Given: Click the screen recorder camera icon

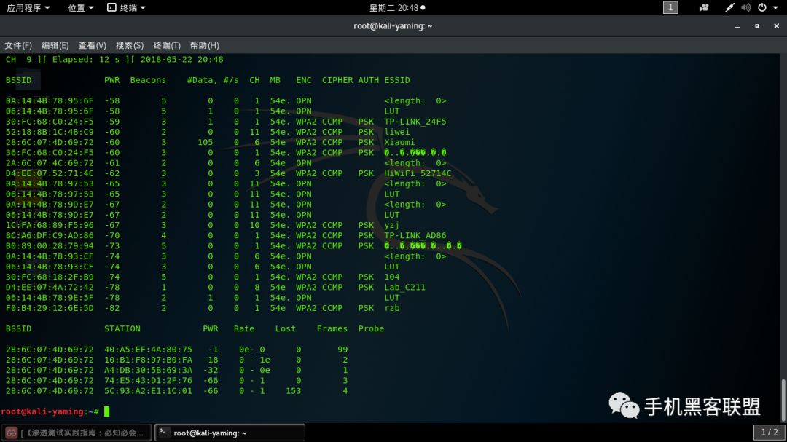Looking at the screenshot, I should coord(704,7).
